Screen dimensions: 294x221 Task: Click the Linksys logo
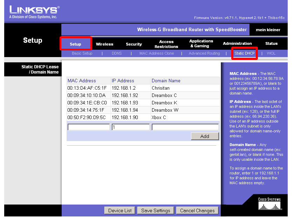coord(34,11)
